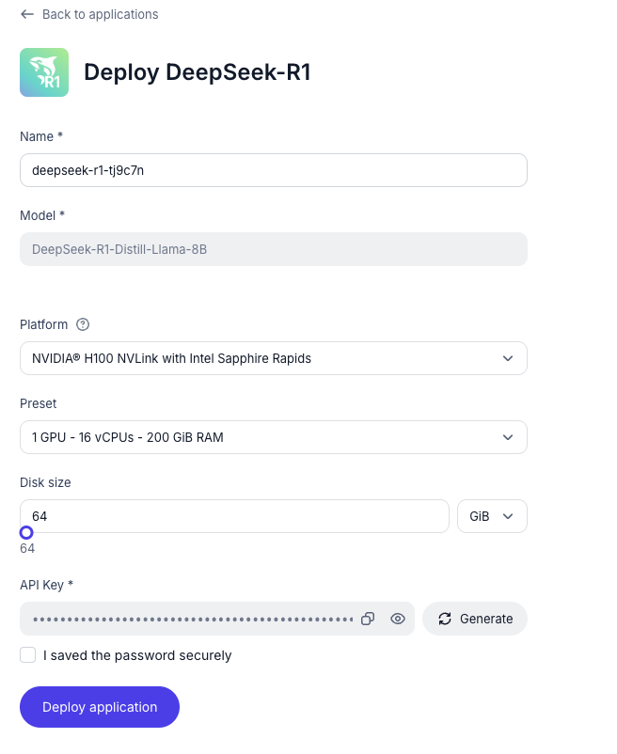Screen dimensions: 617x754
Task: Click the 'Deploy DeepSeek-R1' page heading
Action: pos(198,72)
